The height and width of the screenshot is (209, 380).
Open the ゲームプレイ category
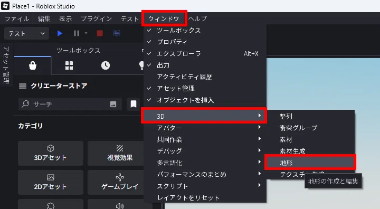point(120,182)
